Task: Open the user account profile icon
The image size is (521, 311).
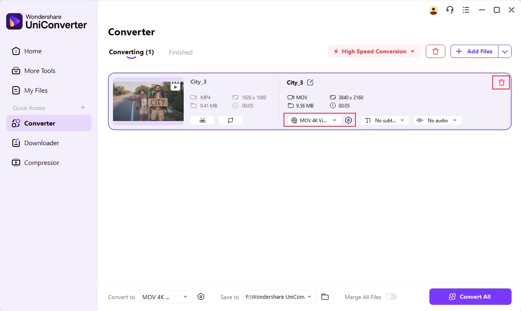Action: coord(433,10)
